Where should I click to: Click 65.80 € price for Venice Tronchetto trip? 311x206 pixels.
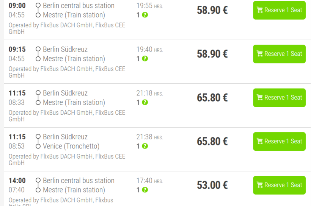tap(212, 141)
